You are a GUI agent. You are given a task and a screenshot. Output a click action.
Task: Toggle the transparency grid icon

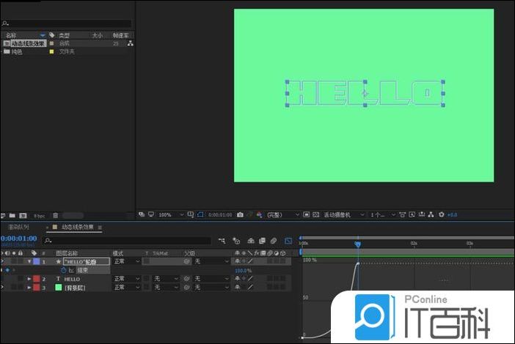pos(315,215)
